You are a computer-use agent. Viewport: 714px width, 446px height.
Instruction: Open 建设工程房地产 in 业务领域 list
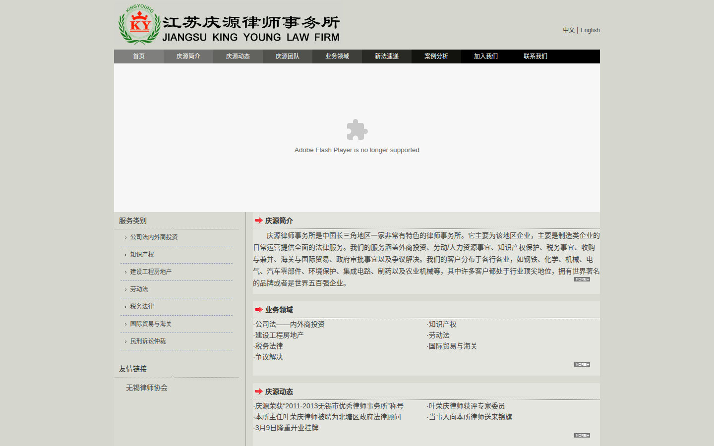point(279,335)
